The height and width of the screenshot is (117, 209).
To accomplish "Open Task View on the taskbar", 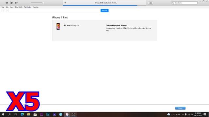I will [x=16, y=114].
